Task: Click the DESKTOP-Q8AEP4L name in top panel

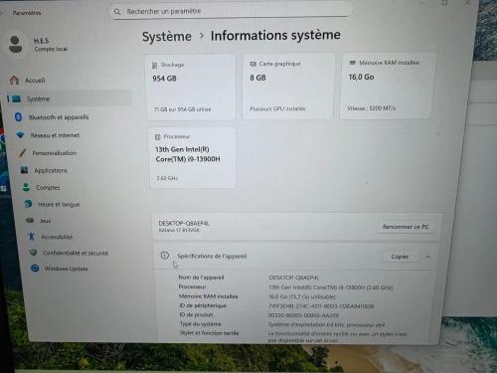Action: (184, 223)
